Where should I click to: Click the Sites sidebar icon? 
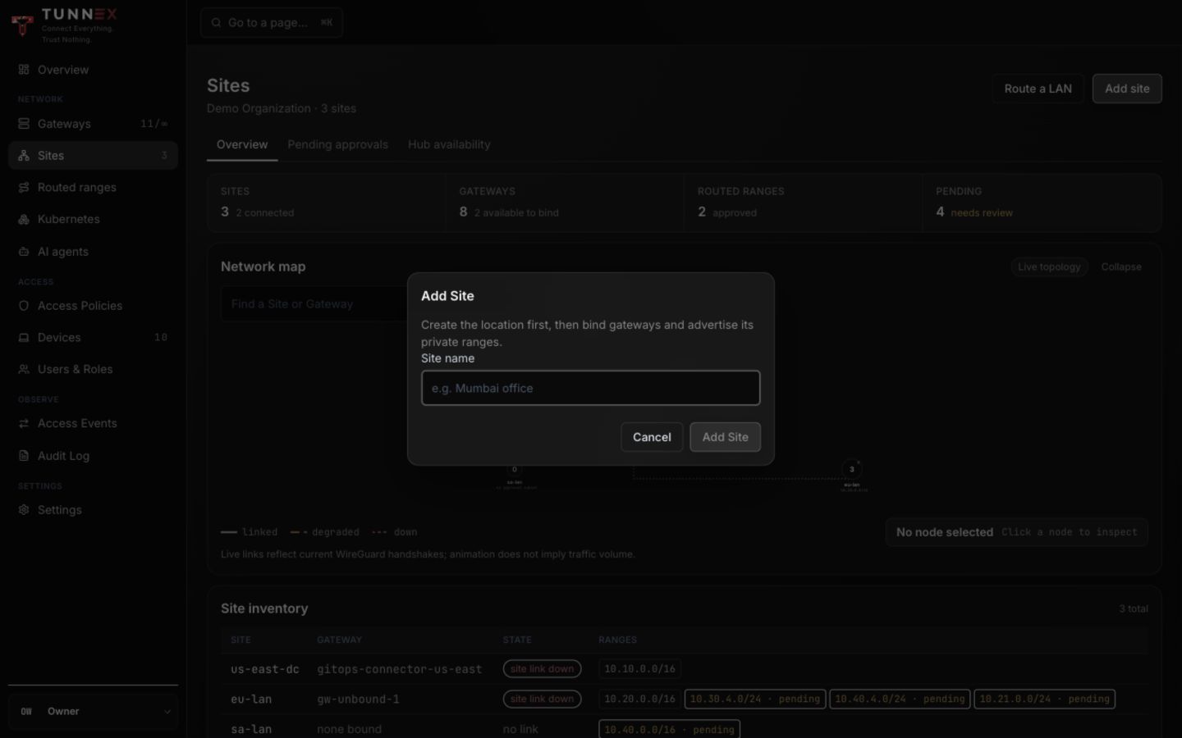(24, 156)
